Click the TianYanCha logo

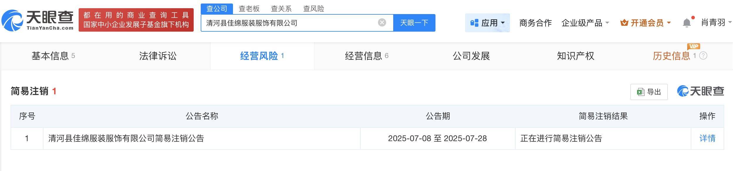[x=38, y=20]
